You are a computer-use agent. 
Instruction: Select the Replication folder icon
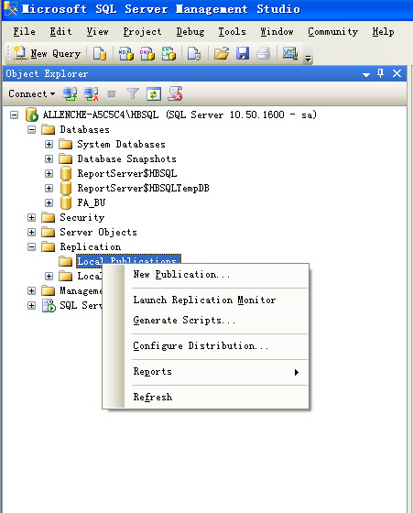coord(48,246)
